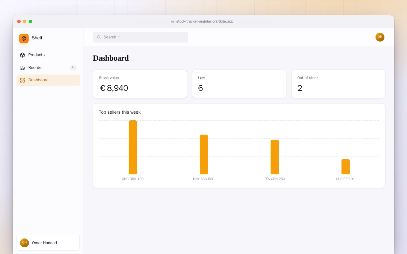Click the CUP-CER-01 axis label
This screenshot has height=254, width=407.
coord(345,179)
